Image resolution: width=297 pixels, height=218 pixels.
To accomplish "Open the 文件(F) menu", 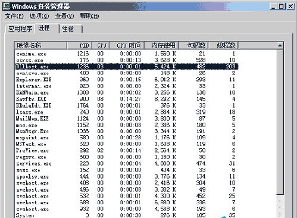I will click(x=14, y=16).
